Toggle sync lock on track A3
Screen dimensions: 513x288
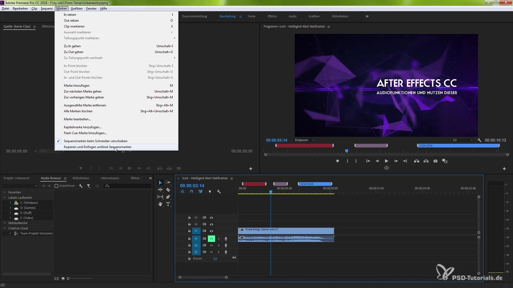click(x=204, y=252)
